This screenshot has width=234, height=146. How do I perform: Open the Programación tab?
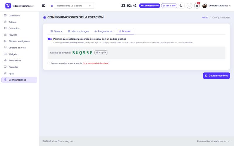coord(104,31)
